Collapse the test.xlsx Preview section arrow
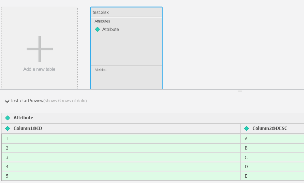Screen dimensions: 304x183 [7, 101]
